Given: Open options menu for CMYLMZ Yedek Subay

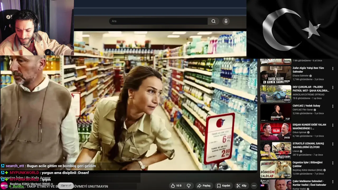Looking at the screenshot, I should tap(333, 106).
